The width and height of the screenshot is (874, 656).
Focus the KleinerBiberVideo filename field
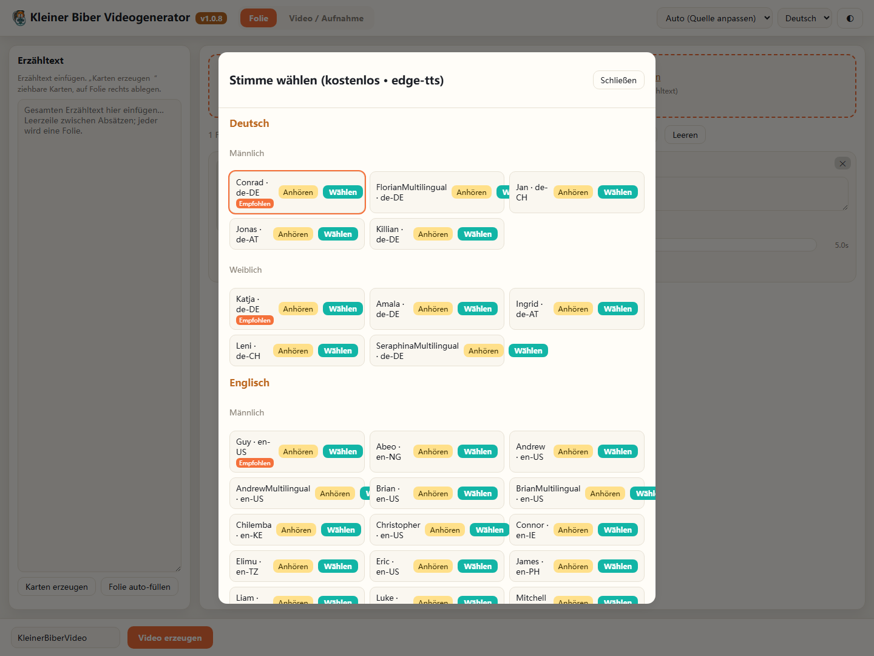pos(66,638)
